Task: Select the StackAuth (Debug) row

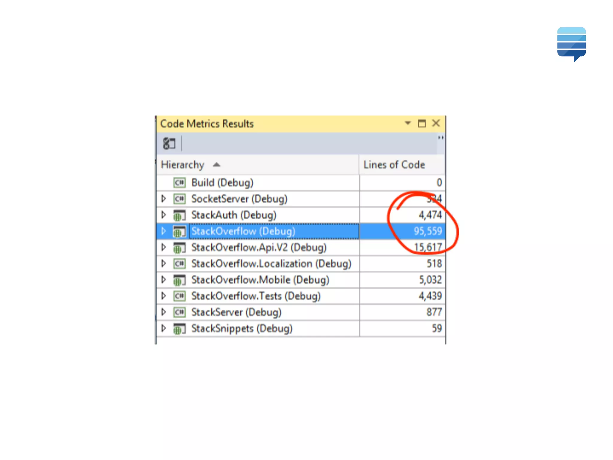Action: [301, 215]
